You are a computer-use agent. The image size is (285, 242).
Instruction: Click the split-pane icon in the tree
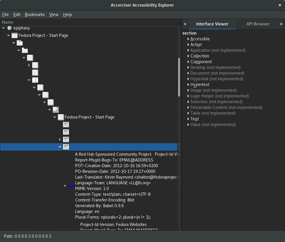click(35, 80)
